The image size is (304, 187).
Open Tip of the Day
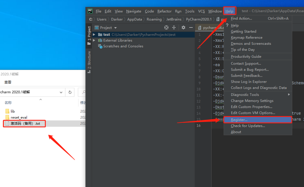coord(258,50)
